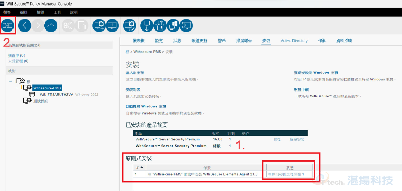This screenshot has height=191, width=402.
Task: Switch to the 掃描報告 tab
Action: 244,41
